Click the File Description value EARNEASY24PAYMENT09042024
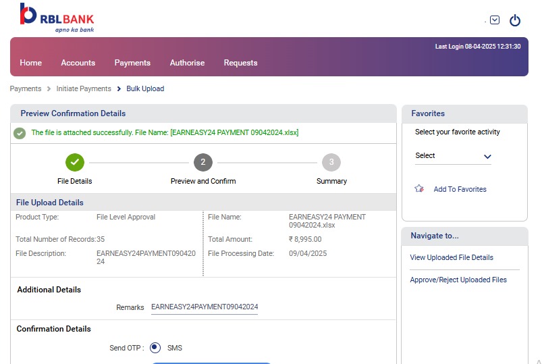 (146, 257)
